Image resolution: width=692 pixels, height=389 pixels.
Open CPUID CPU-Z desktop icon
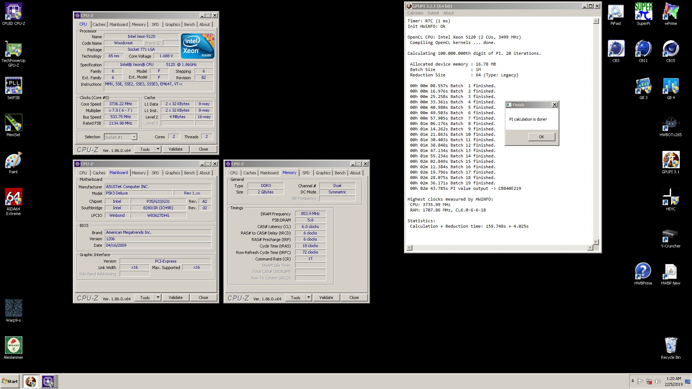click(x=13, y=14)
